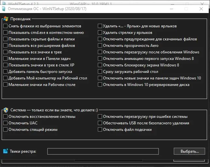
Task: Toggle the Отключить UAC checkbox
Action: (5, 123)
